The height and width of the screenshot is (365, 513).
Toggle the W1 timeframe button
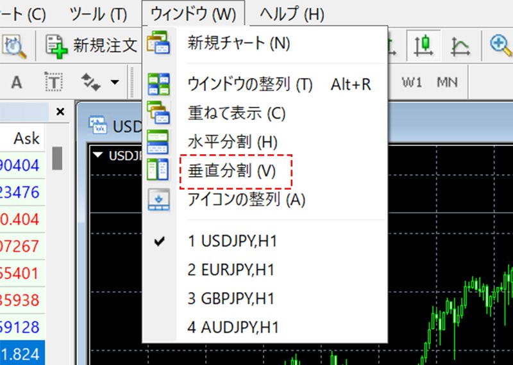(x=412, y=82)
